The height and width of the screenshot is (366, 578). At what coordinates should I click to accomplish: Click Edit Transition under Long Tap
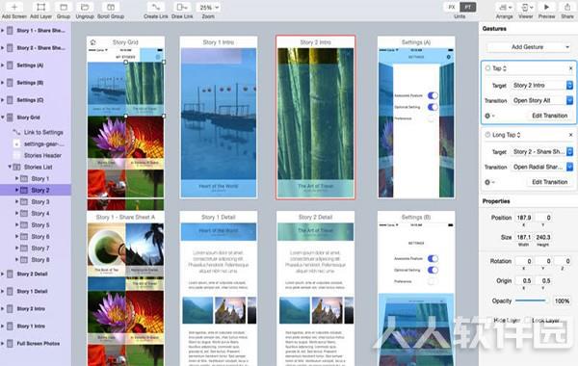point(549,182)
